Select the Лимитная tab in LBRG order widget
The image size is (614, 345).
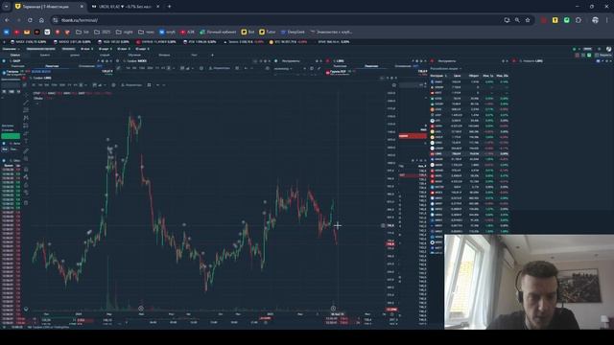(371, 66)
